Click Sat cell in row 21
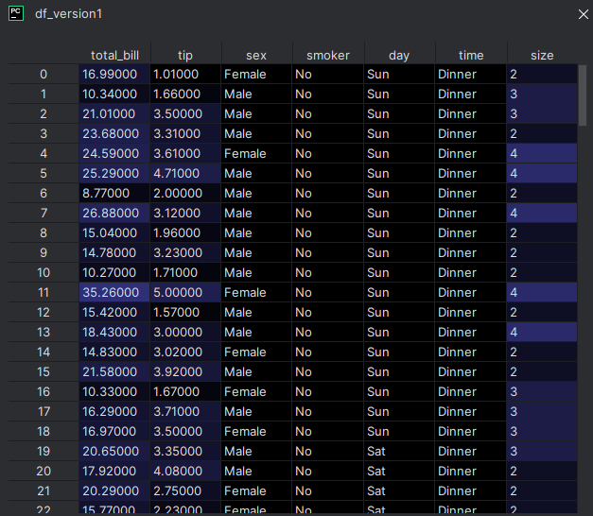593x516 pixels. point(399,491)
